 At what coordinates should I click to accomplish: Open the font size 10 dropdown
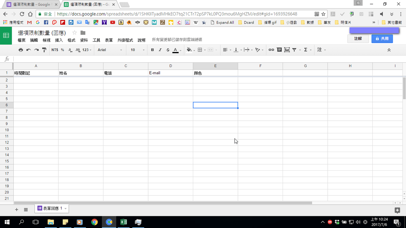pyautogui.click(x=137, y=50)
